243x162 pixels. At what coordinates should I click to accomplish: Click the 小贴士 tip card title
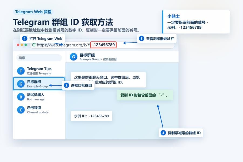173,16
